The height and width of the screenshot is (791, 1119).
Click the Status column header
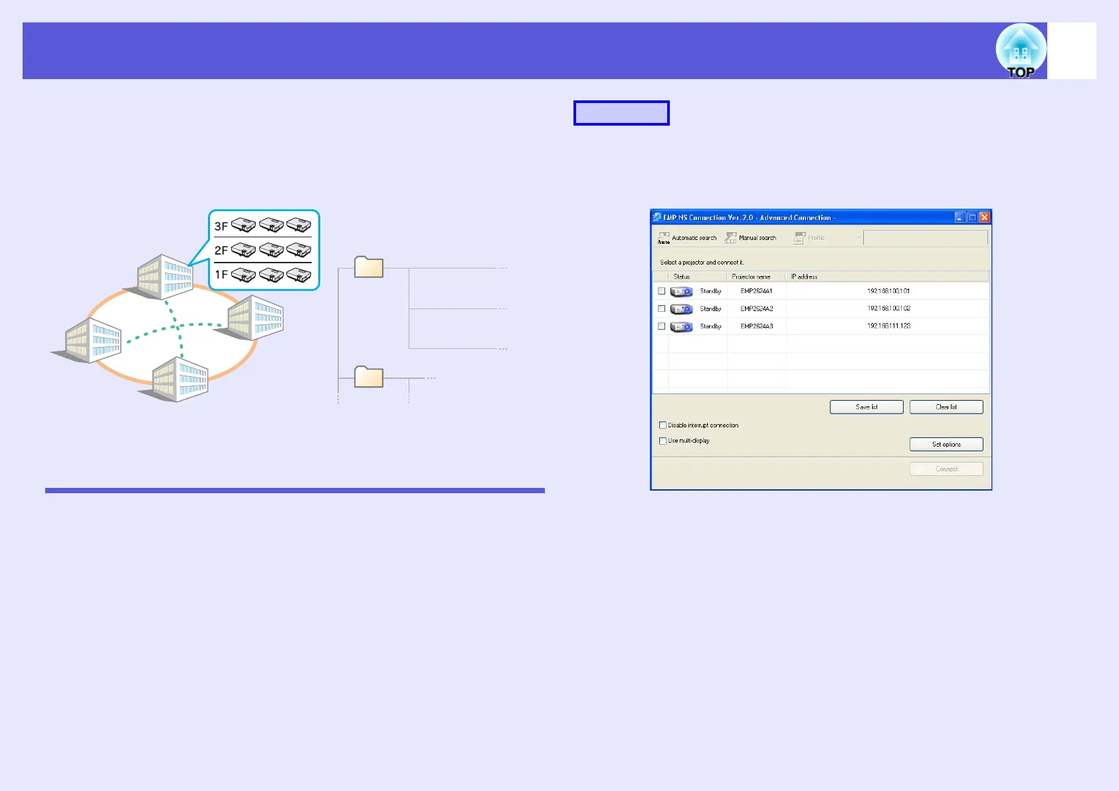(x=697, y=277)
